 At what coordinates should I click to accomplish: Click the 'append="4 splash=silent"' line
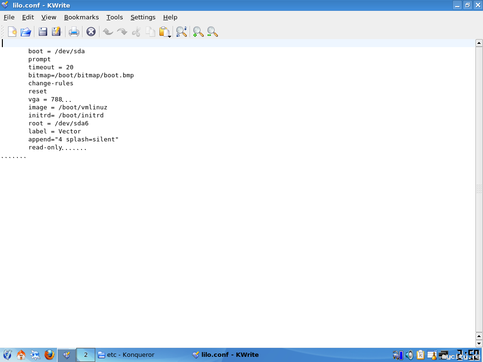tap(73, 139)
